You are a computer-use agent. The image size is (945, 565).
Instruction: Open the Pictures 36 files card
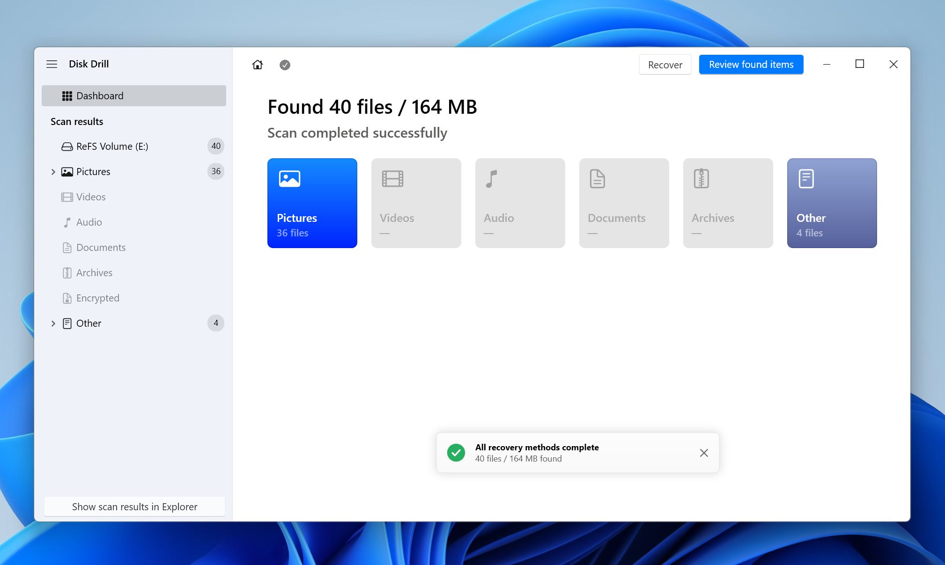click(312, 203)
